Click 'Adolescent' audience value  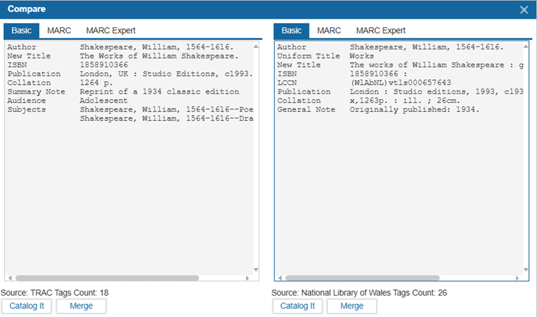click(x=103, y=101)
